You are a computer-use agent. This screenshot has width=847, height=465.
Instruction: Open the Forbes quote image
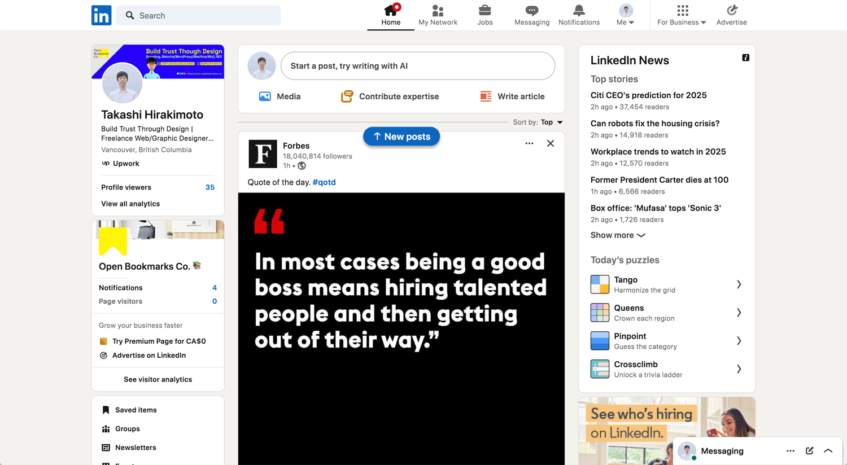[401, 329]
